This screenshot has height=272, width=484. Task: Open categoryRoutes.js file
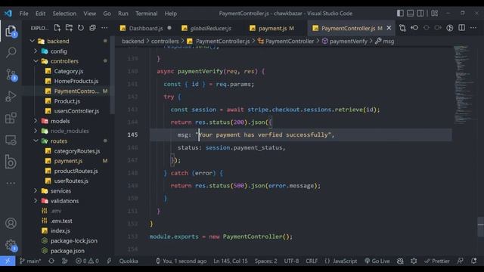(x=77, y=151)
